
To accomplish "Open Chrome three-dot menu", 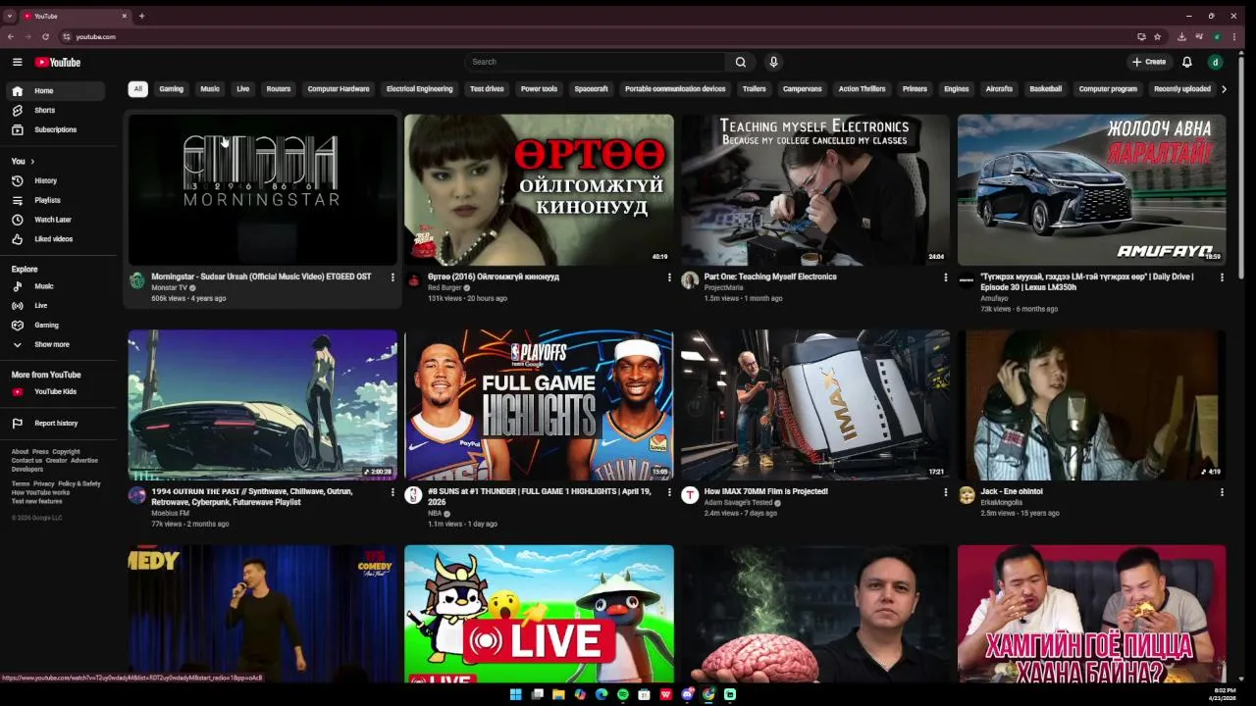I will tap(1234, 36).
